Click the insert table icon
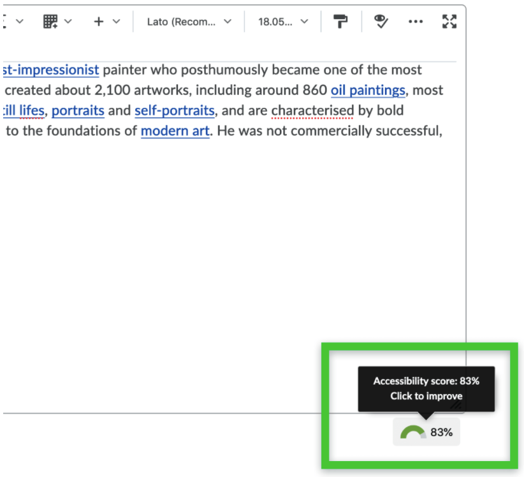Screen dimensions: 524x477 (x=50, y=20)
